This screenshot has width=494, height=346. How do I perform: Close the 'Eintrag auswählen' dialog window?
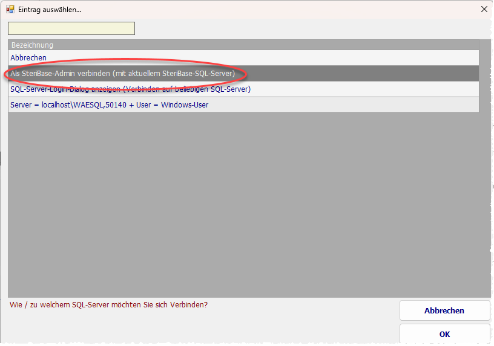[484, 9]
